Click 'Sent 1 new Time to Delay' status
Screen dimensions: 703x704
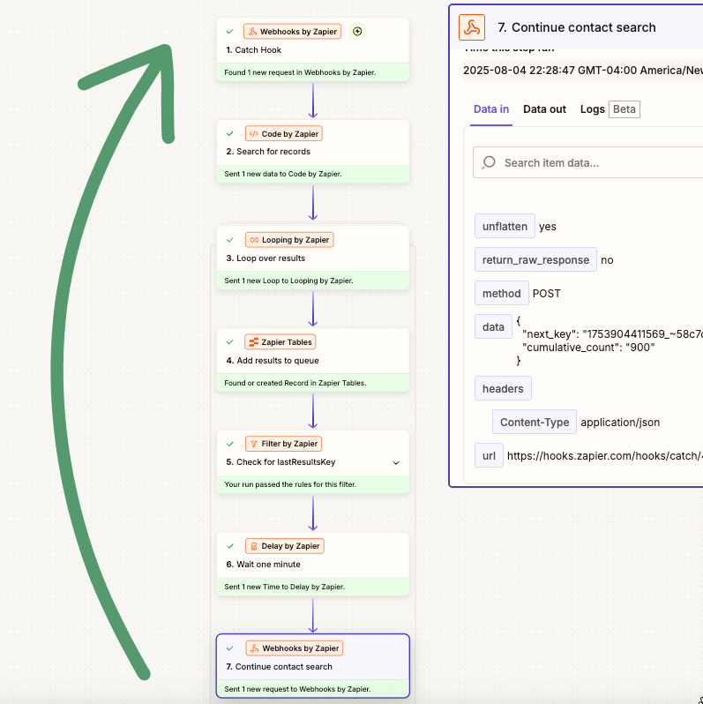pos(285,587)
